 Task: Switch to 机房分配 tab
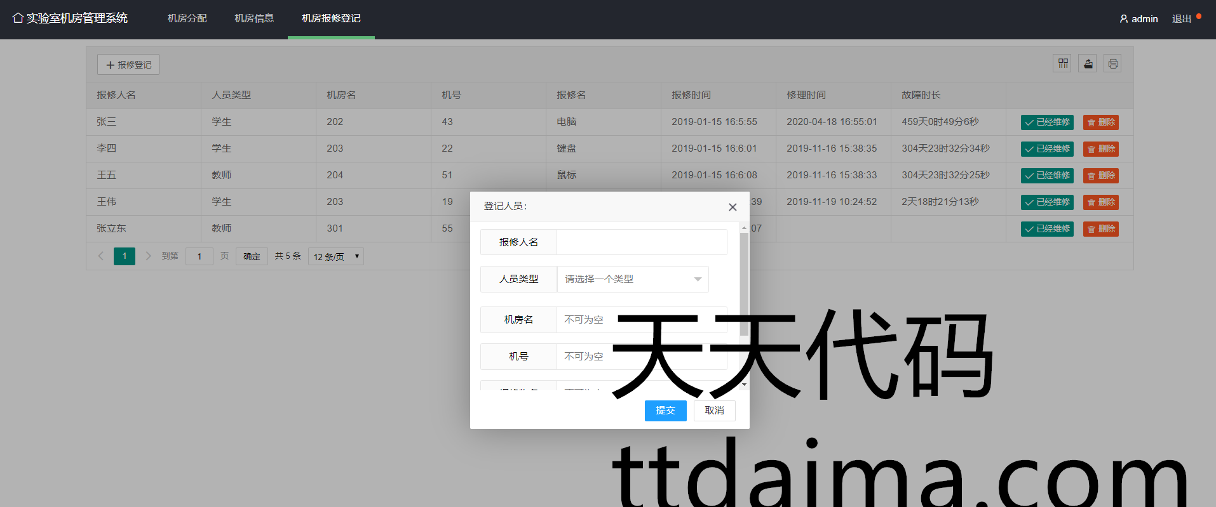(187, 18)
